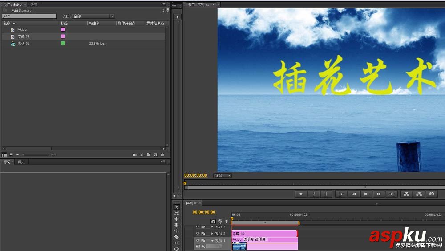The width and height of the screenshot is (445, 251).
Task: Open the 适合 zoom level dropdown
Action: point(222,175)
